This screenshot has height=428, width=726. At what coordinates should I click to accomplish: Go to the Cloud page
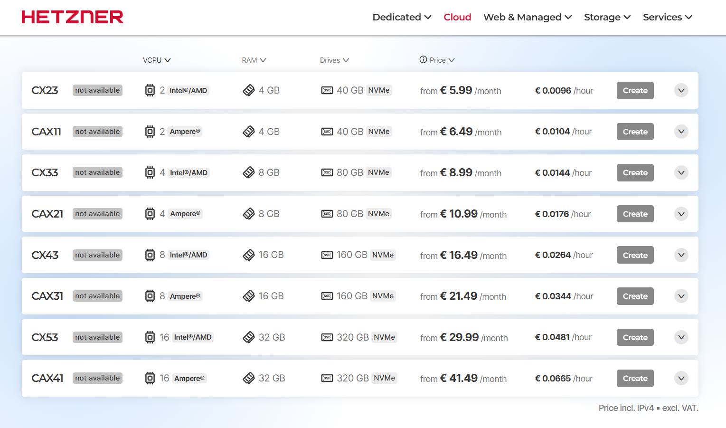pos(457,17)
